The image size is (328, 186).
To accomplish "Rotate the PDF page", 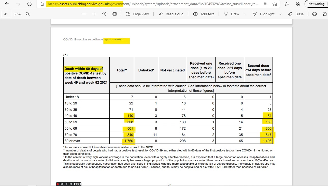I will [104, 14].
